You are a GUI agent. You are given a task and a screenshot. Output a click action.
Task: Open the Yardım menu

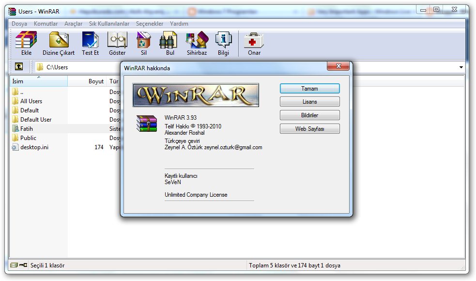[179, 24]
